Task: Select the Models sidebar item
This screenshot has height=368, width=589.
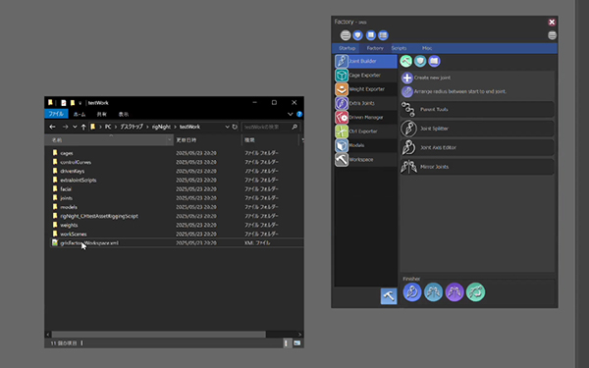Action: coord(365,145)
